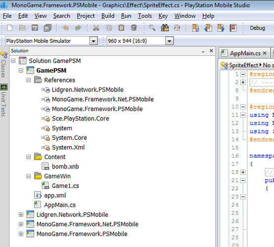274x247 pixels.
Task: Collapse the Content folder
Action: (29, 157)
